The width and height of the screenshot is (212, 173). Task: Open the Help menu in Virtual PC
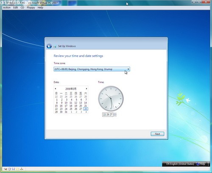click(40, 8)
